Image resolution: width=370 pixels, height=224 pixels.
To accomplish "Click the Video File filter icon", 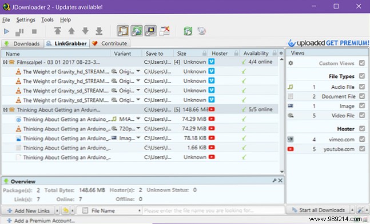I will click(291, 115).
